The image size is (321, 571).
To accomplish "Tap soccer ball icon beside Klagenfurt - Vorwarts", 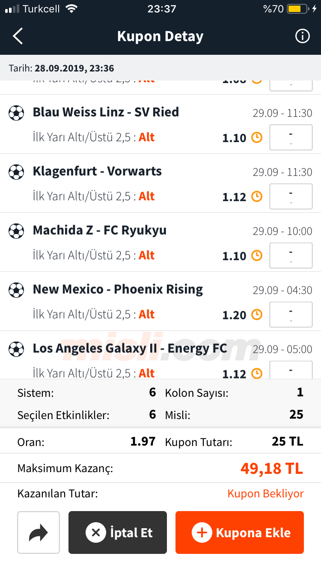I will [16, 172].
